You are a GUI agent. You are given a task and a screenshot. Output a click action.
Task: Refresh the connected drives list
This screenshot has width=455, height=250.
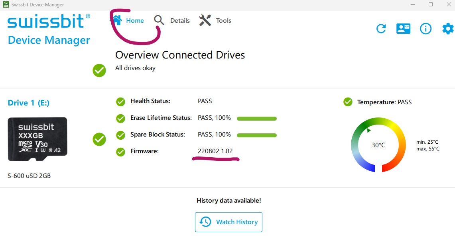point(381,29)
